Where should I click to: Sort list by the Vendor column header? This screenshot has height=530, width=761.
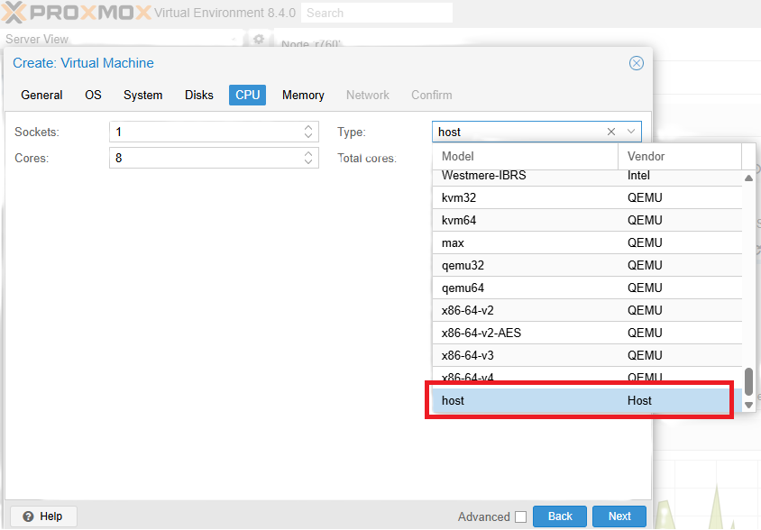(680, 156)
